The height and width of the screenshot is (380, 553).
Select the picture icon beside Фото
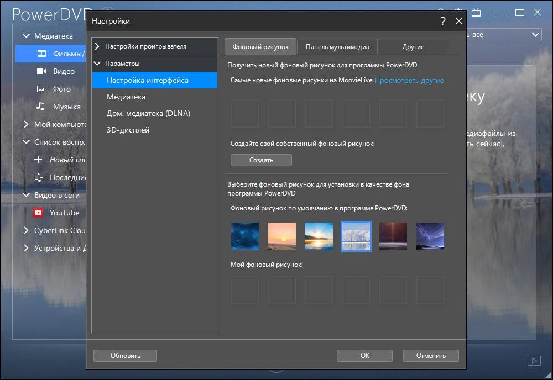[41, 89]
